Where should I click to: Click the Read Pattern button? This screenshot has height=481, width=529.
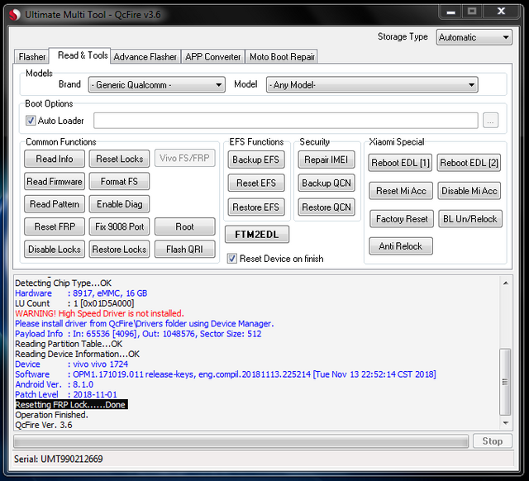(55, 204)
